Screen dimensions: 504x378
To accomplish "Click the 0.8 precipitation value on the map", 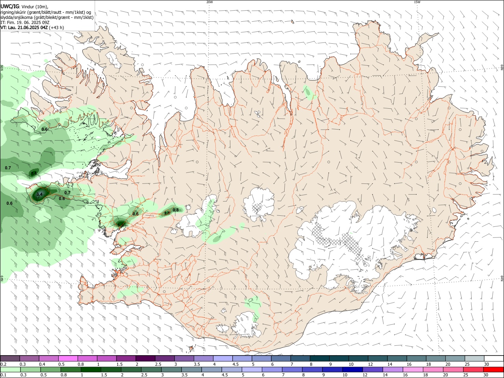I will point(176,210).
